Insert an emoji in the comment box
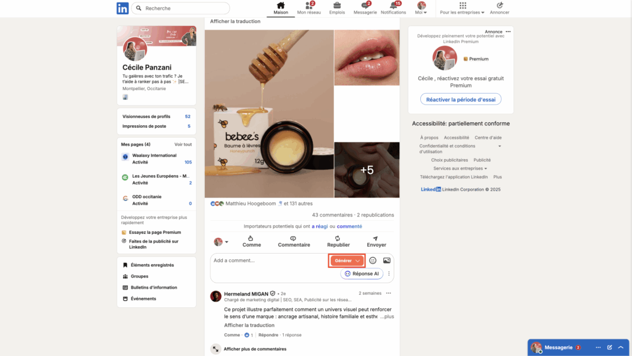The width and height of the screenshot is (632, 356). tap(372, 260)
